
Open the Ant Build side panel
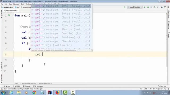[169, 15]
